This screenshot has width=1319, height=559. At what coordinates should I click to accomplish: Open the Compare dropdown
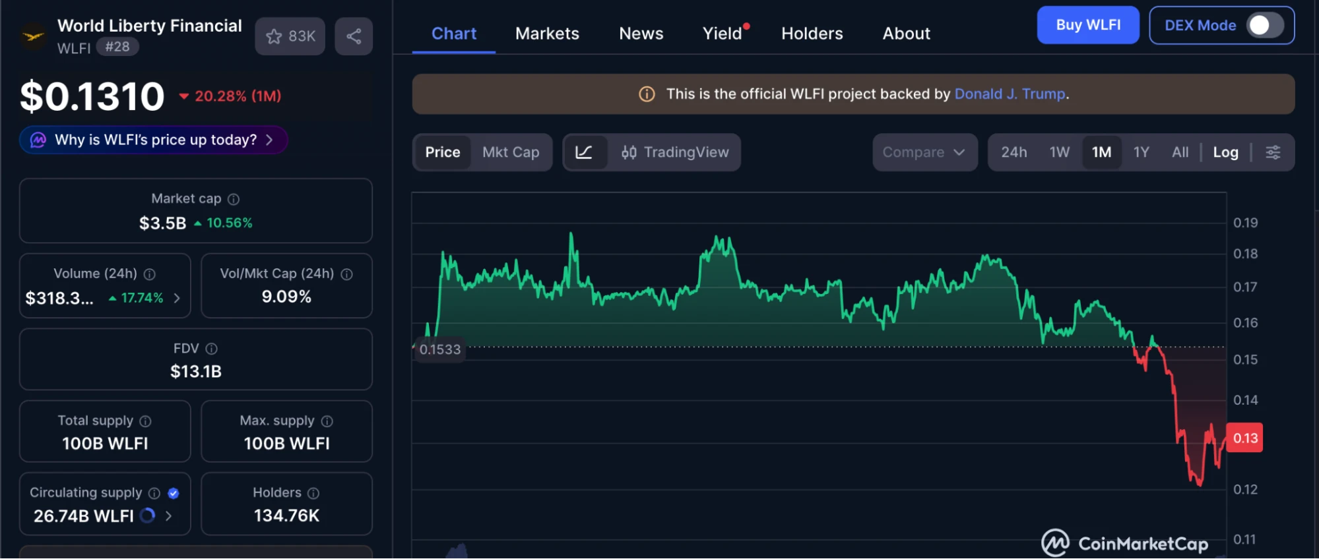point(924,152)
